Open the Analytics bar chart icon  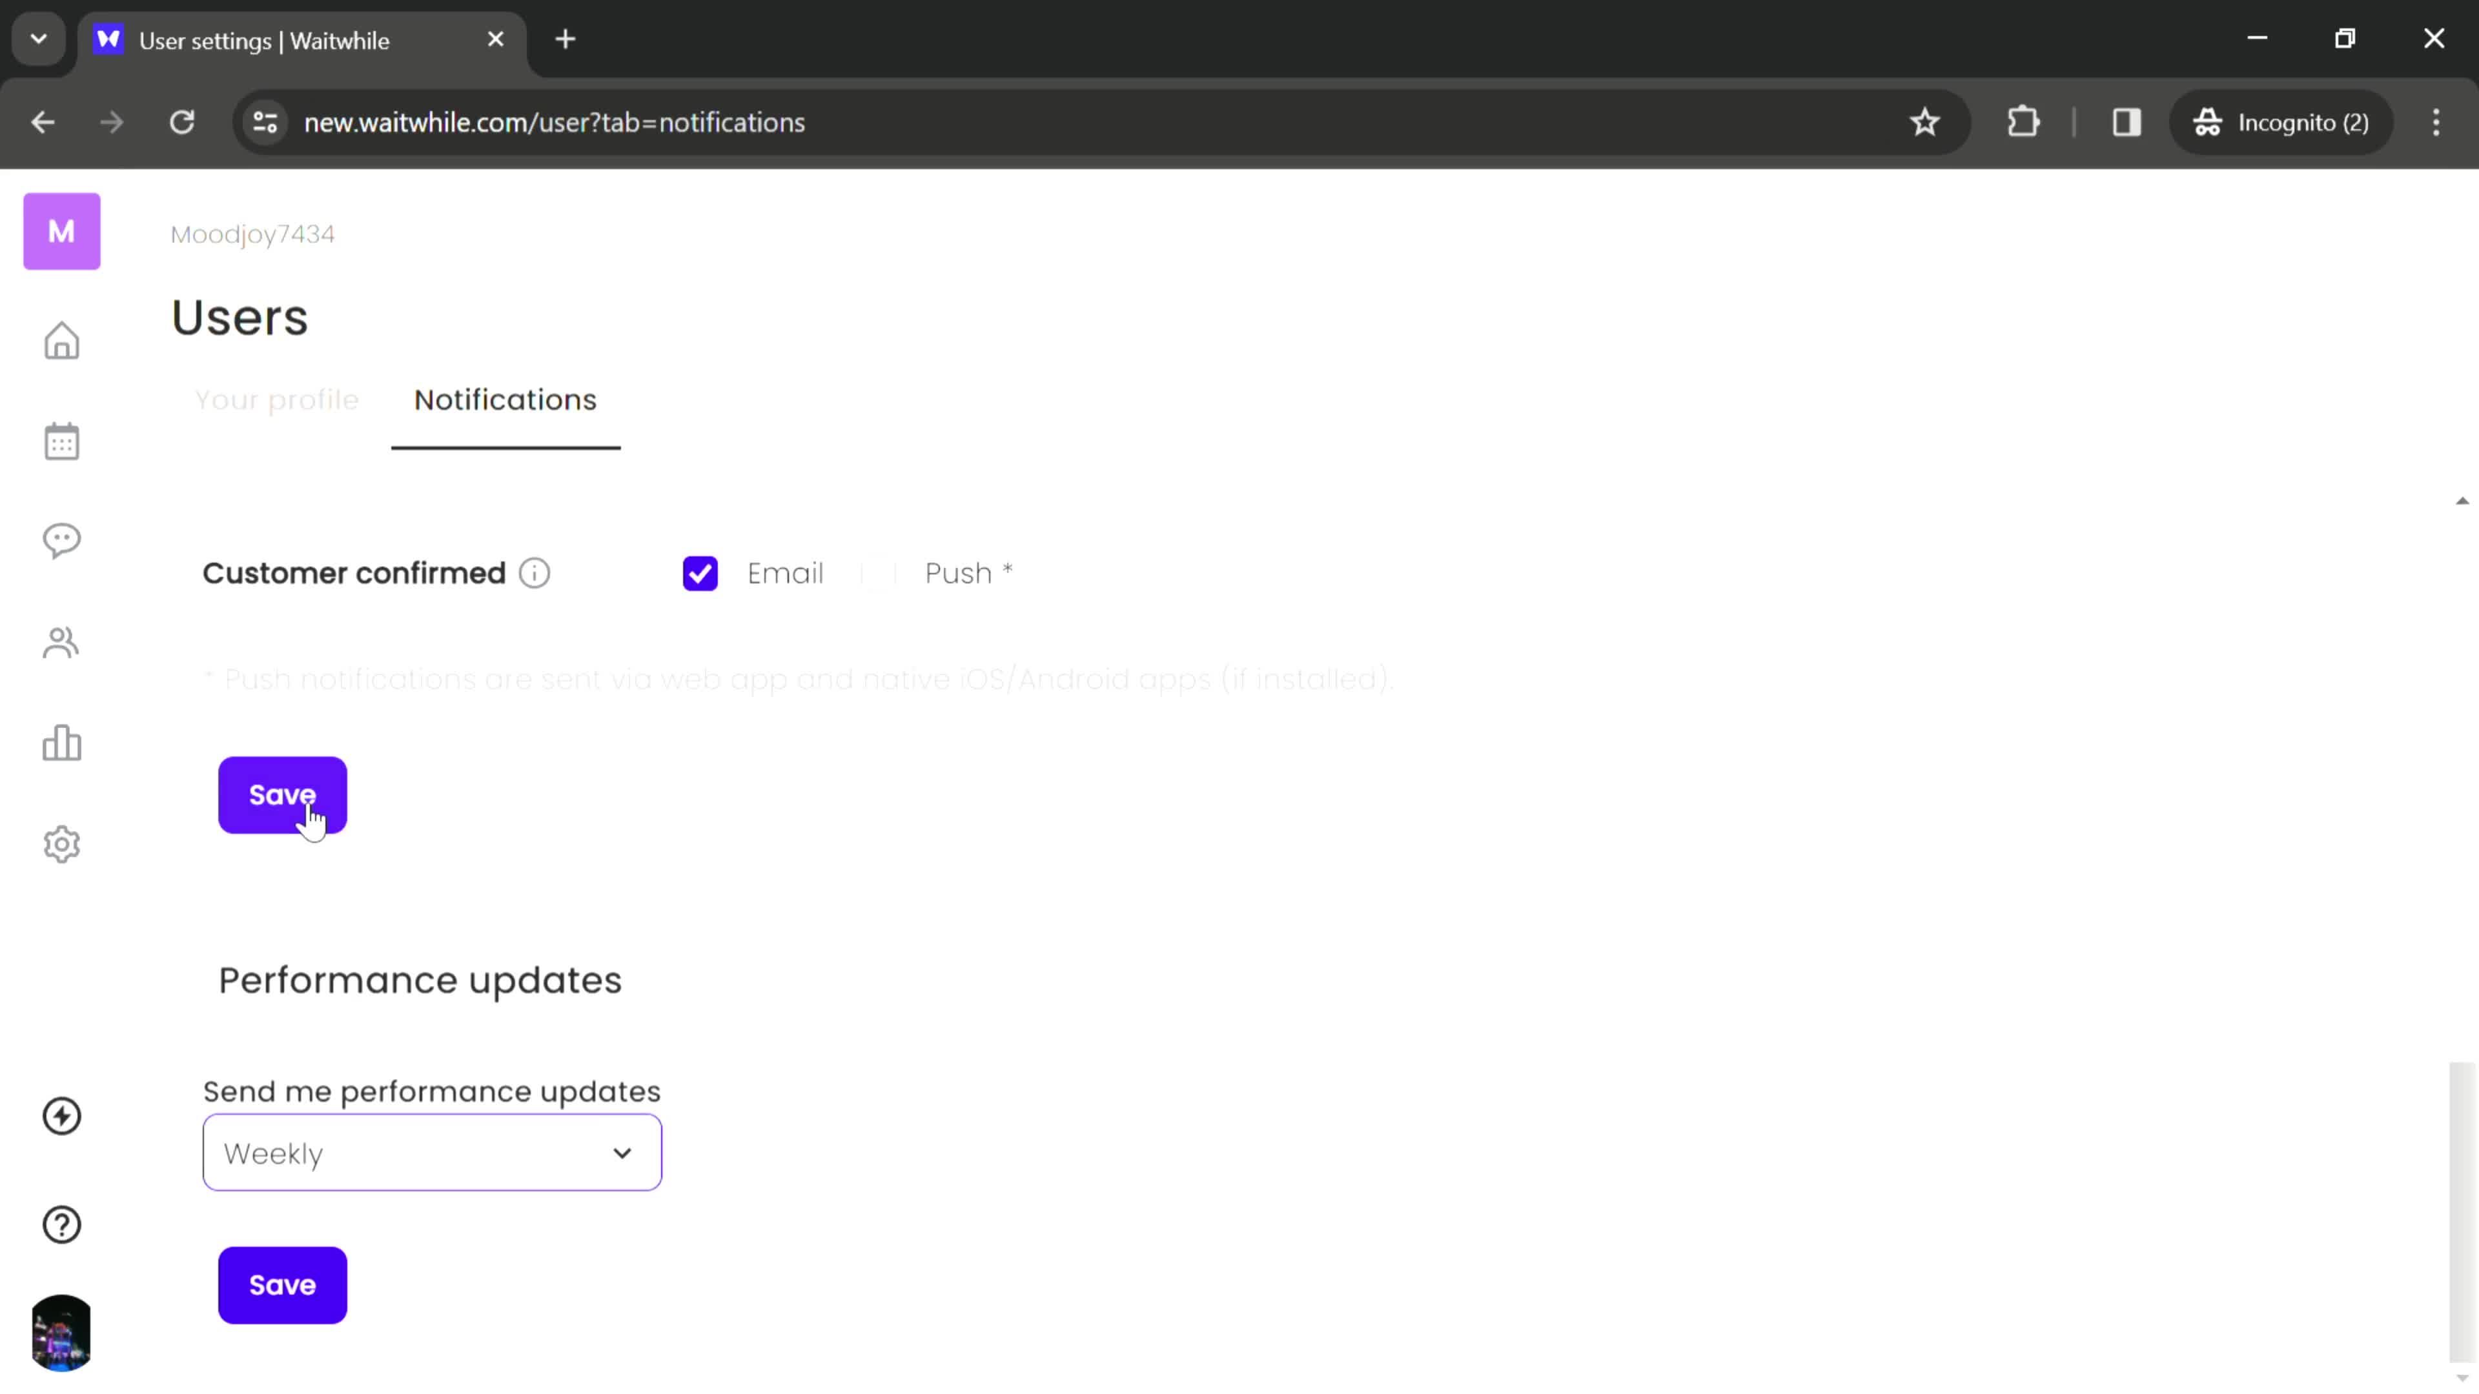[61, 743]
